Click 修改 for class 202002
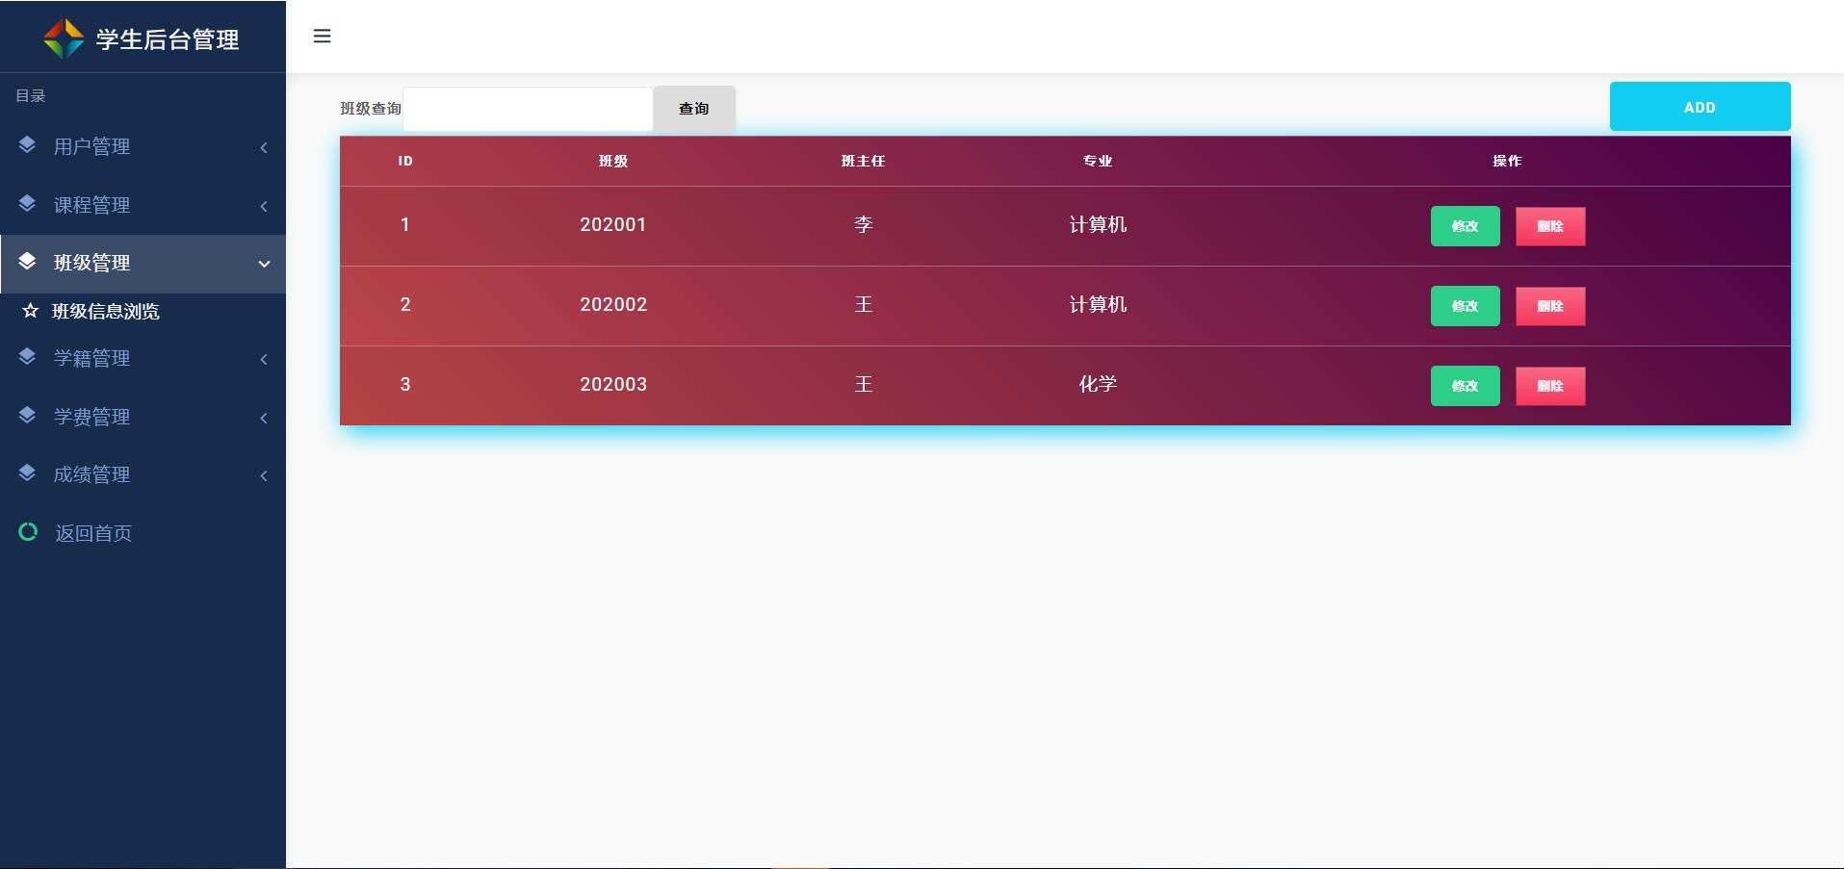Viewport: 1844px width, 869px height. 1465,306
